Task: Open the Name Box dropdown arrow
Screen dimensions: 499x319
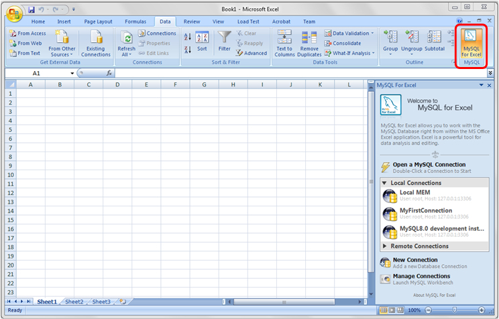Action: (x=72, y=74)
